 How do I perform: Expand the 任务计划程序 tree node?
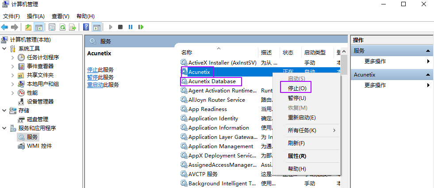pyautogui.click(x=13, y=58)
